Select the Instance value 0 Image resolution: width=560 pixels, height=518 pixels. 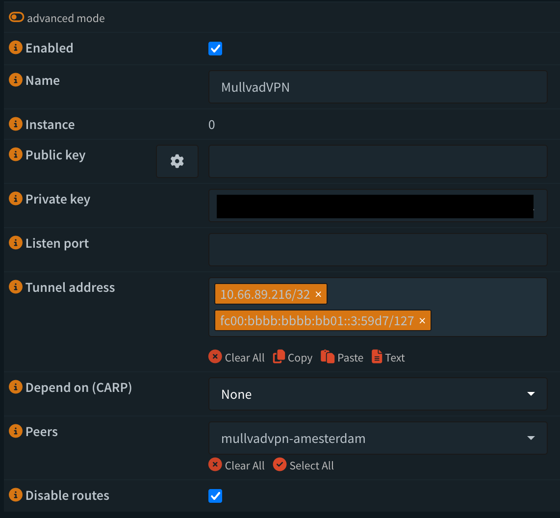coord(211,125)
